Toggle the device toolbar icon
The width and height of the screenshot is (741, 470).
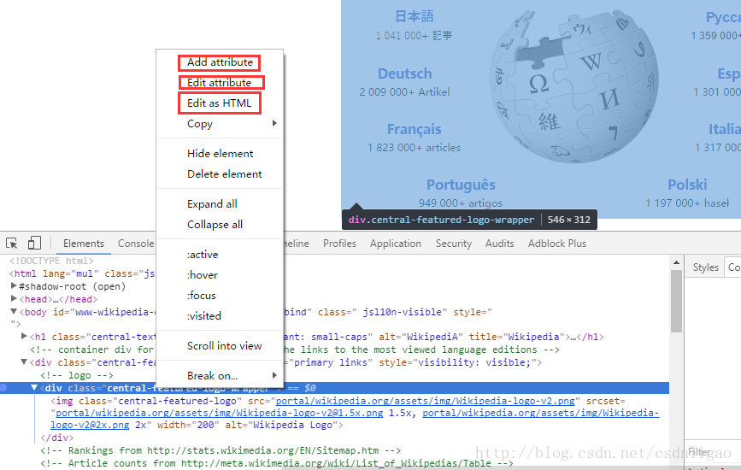click(x=34, y=243)
